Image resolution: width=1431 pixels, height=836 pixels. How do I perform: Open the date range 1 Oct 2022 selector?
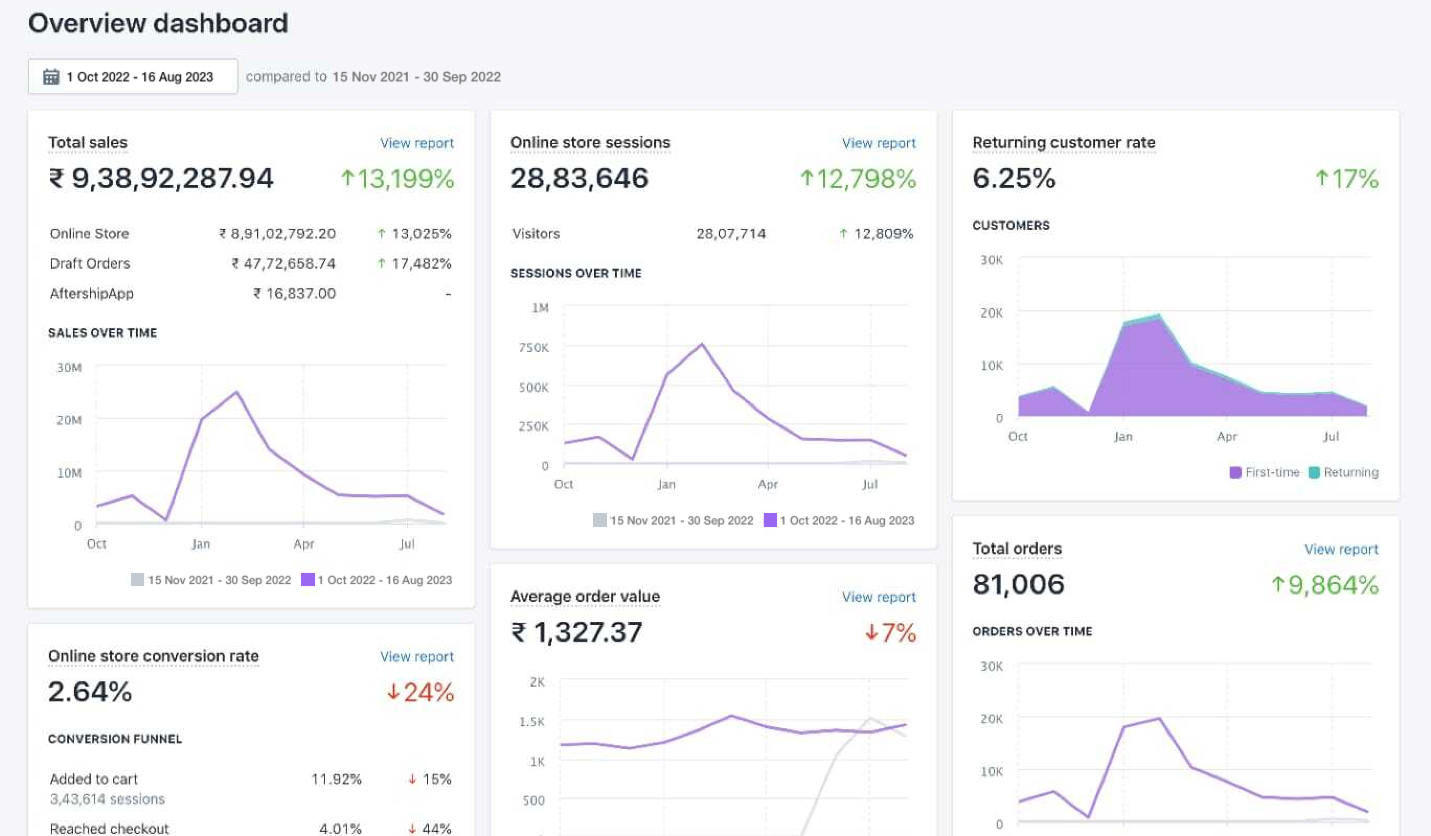coord(139,77)
